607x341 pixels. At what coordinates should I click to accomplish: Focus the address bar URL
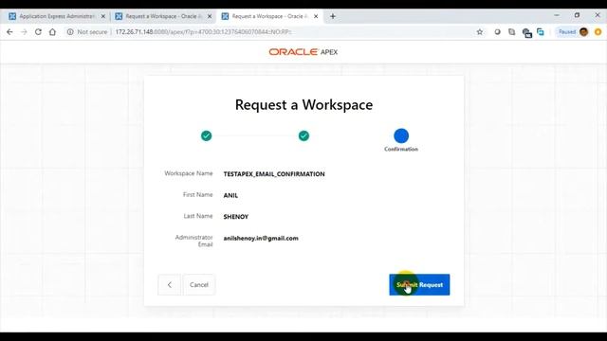(x=203, y=32)
